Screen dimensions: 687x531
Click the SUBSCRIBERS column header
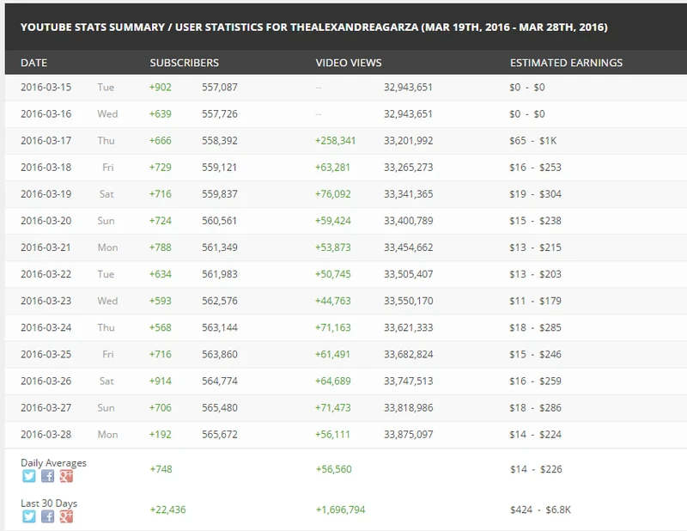(x=185, y=63)
